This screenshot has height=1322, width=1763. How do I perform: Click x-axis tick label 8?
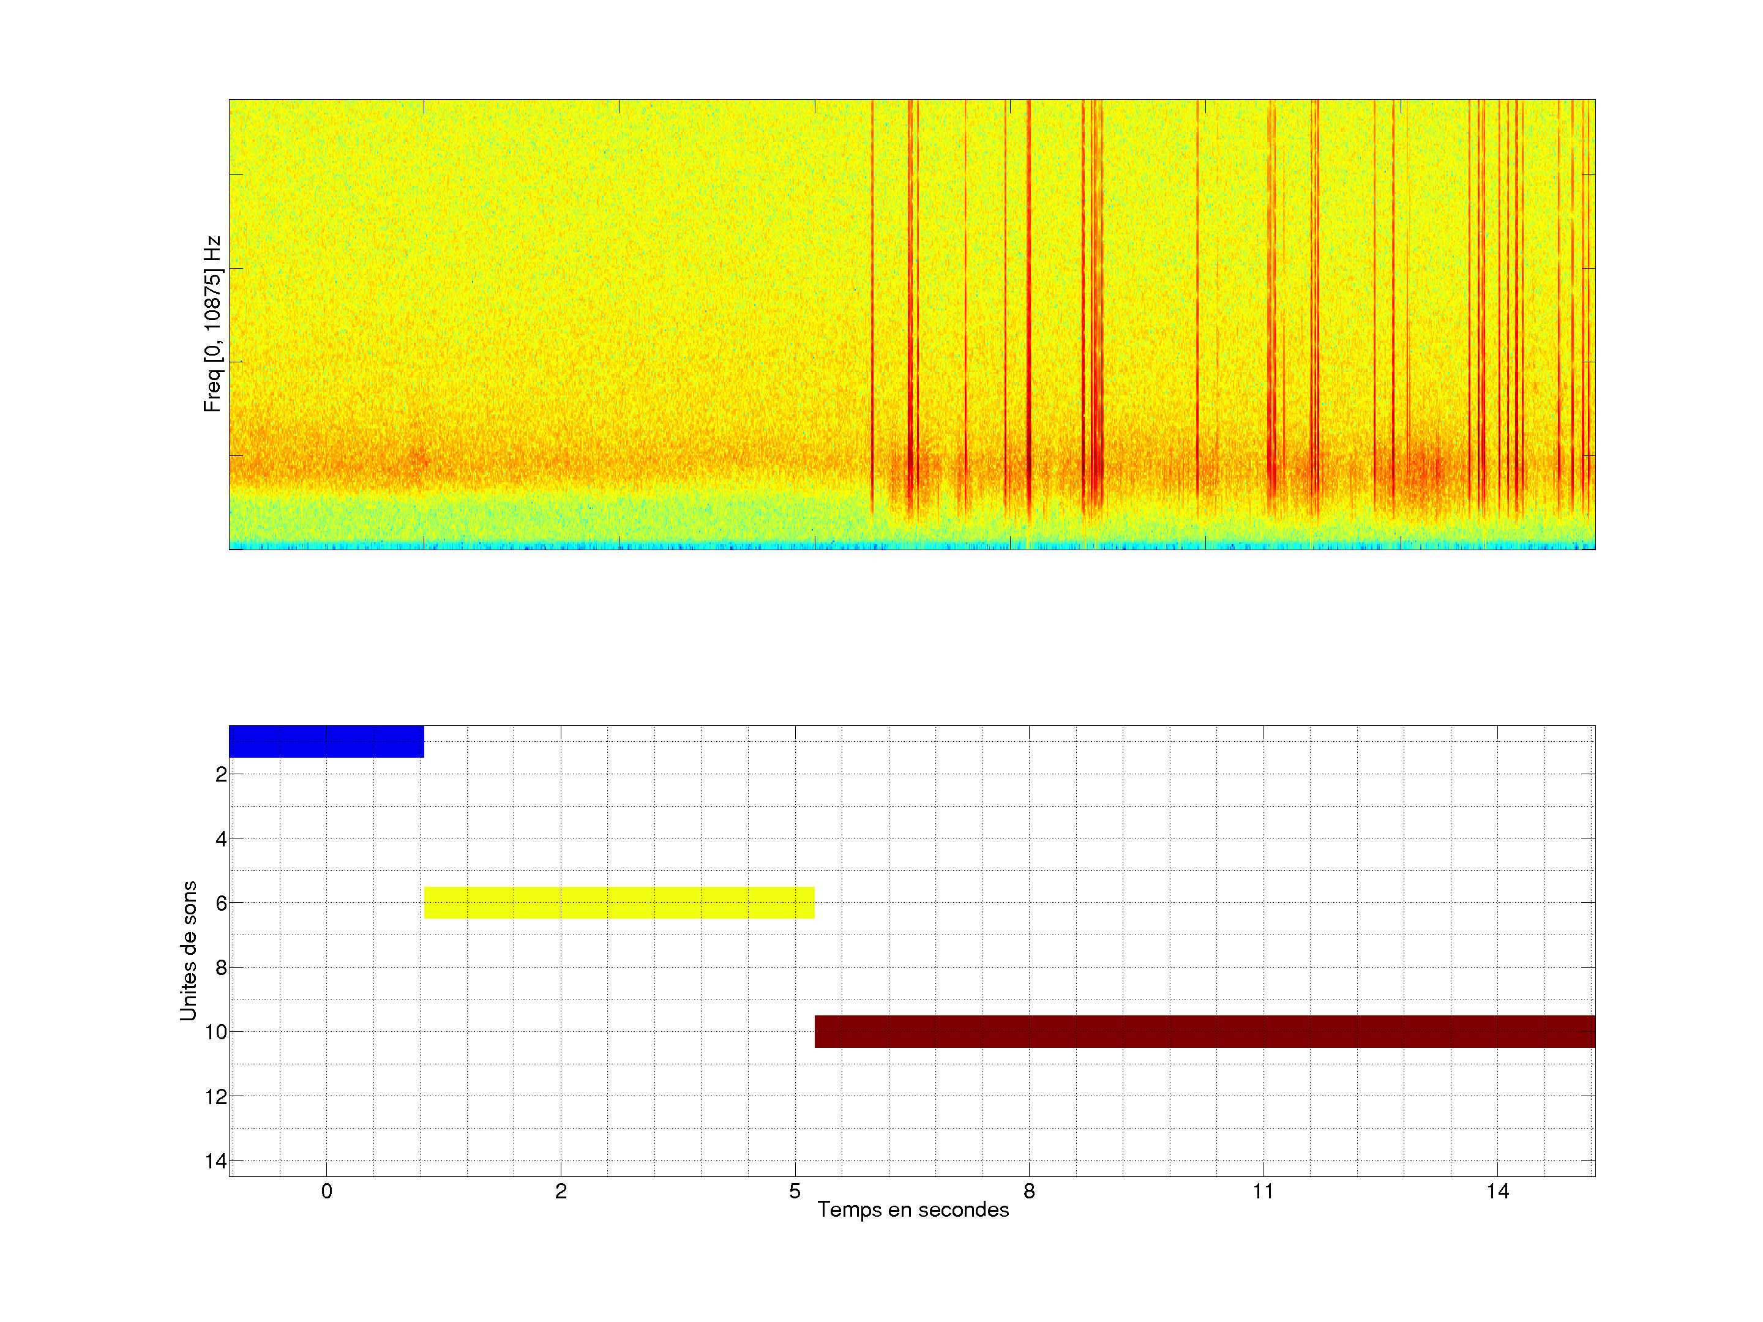1029,1191
